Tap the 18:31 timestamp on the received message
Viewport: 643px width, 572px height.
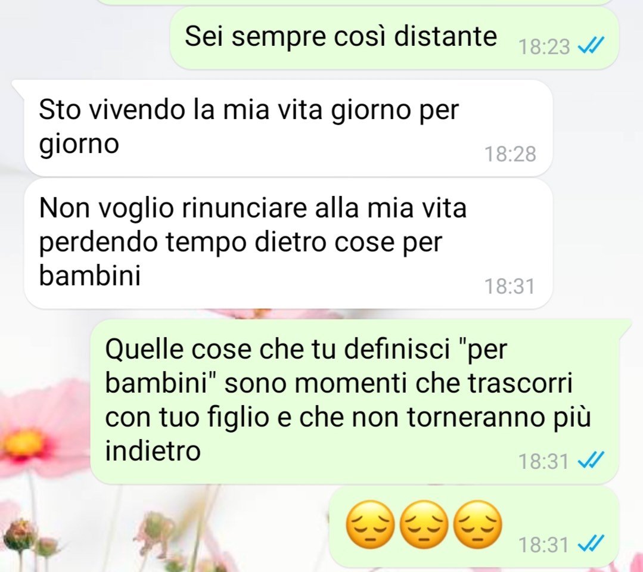(x=510, y=286)
